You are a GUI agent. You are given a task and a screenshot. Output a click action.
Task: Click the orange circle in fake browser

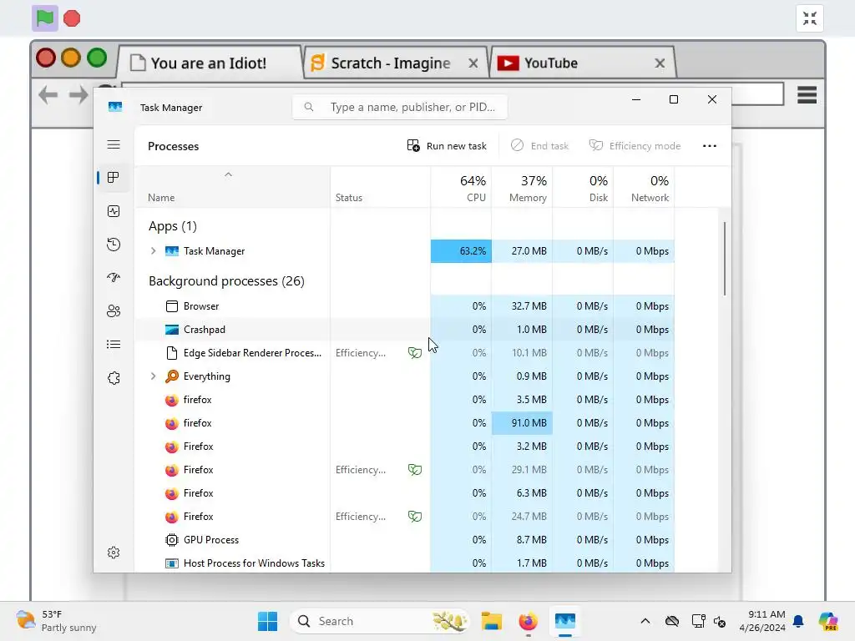point(71,58)
